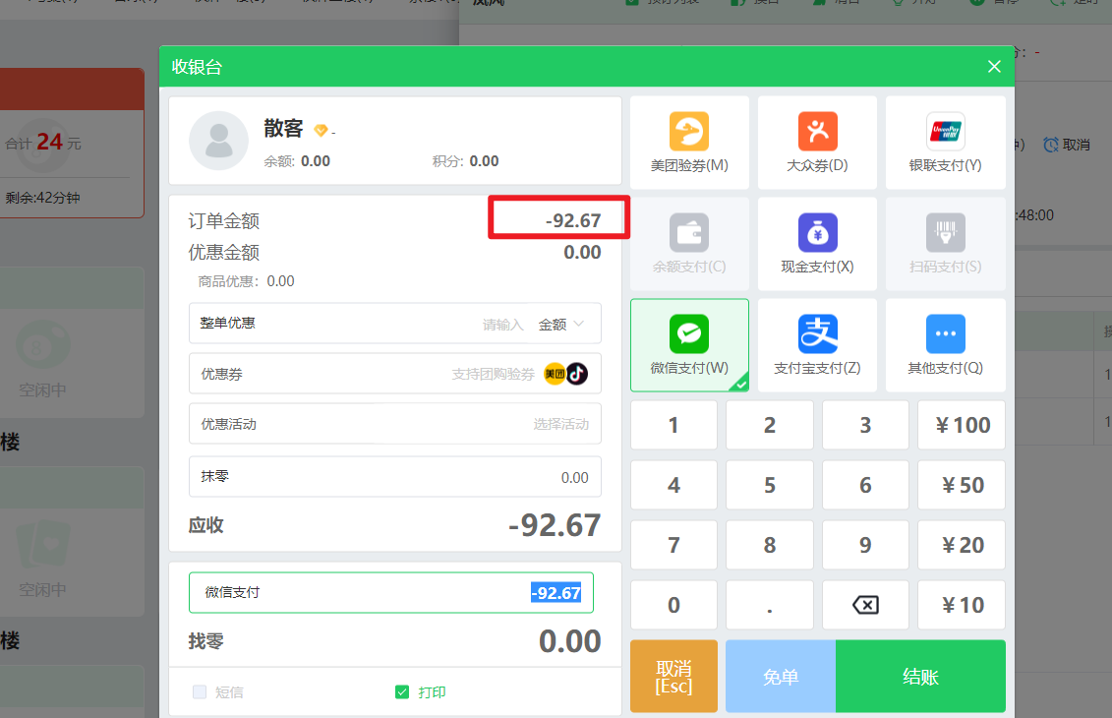Disable the 打印 print checkbox
The width and height of the screenshot is (1112, 718).
[402, 691]
